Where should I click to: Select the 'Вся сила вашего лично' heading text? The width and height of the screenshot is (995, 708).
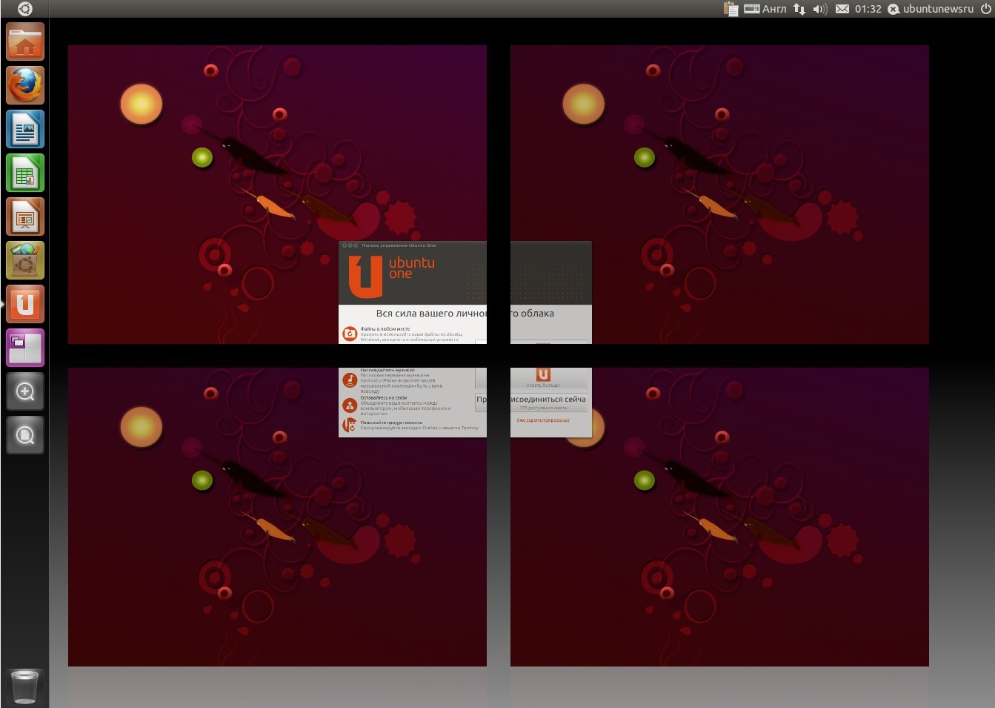(431, 314)
